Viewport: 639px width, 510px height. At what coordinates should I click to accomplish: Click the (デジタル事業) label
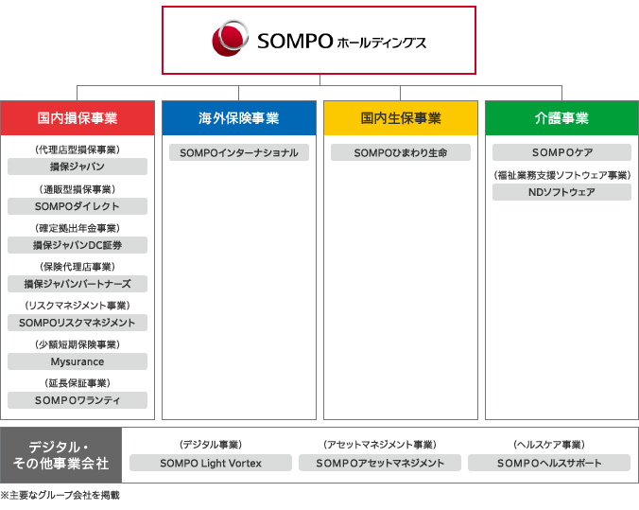[211, 445]
